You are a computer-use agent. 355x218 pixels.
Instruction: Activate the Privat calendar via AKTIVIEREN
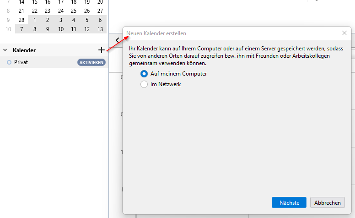[x=91, y=62]
